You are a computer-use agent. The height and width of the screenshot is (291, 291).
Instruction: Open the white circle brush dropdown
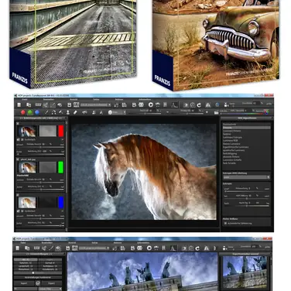click(117, 112)
